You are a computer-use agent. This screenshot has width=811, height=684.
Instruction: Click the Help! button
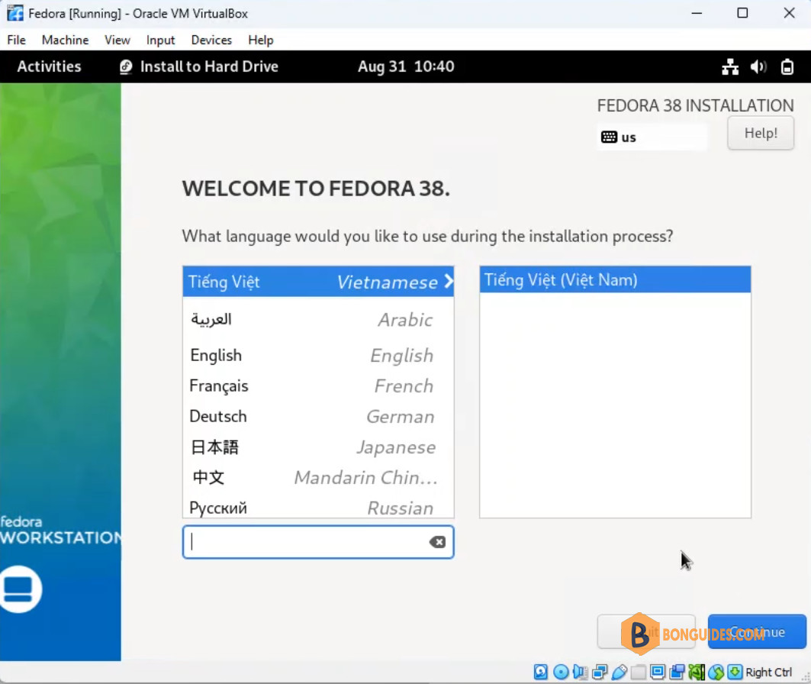coord(761,133)
